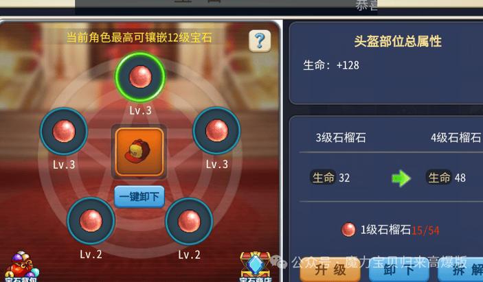Click the red helmet equipment icon

tap(139, 152)
